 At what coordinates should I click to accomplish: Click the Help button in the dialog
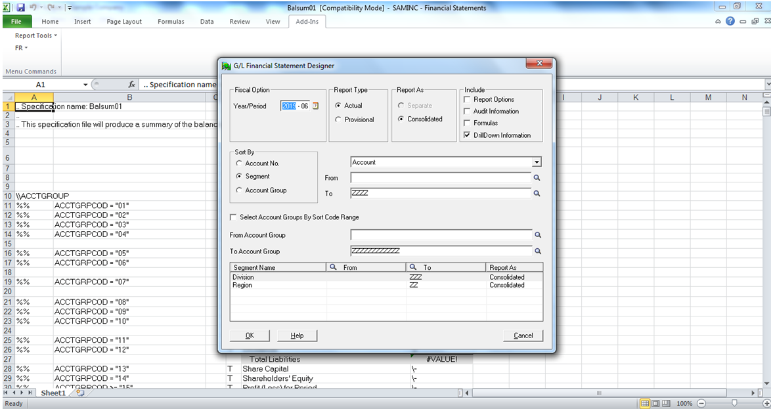(x=297, y=335)
